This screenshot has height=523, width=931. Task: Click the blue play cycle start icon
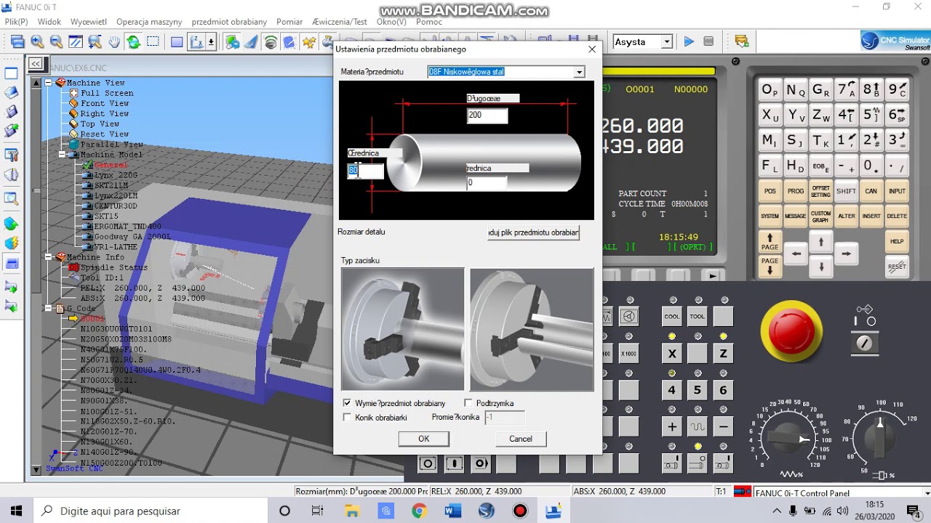click(689, 42)
